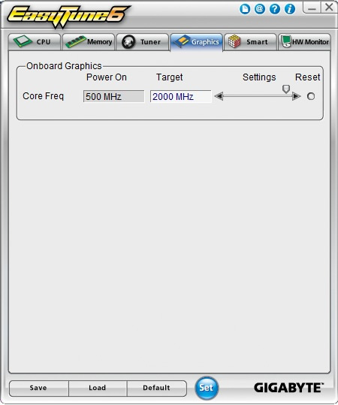Increase Core Freq with right arrow
The image size is (338, 405).
[296, 96]
